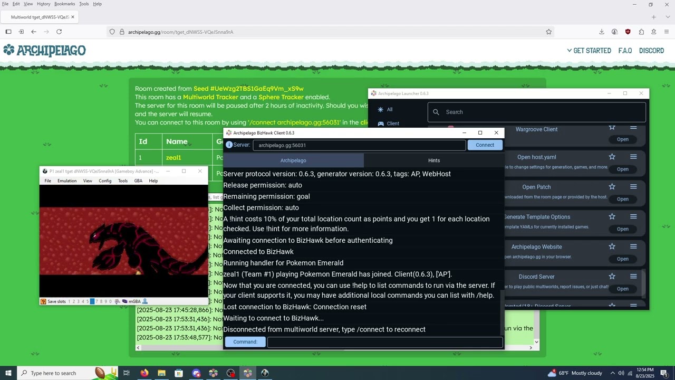This screenshot has height=380, width=675.
Task: Click the Firefox icon in the taskbar
Action: (x=144, y=373)
